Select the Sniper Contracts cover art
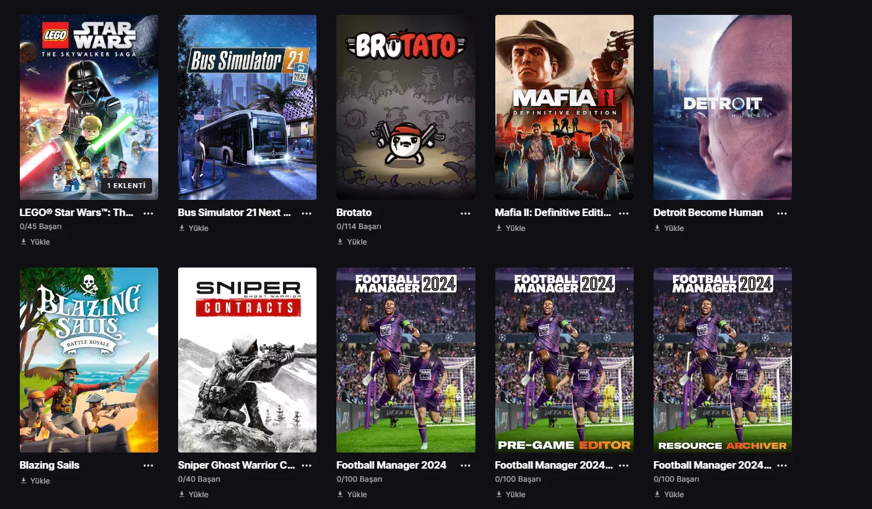Image resolution: width=872 pixels, height=509 pixels. coord(247,360)
